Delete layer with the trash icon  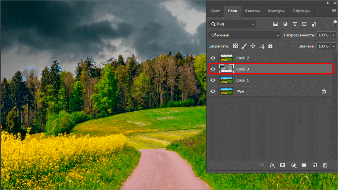coord(325,165)
